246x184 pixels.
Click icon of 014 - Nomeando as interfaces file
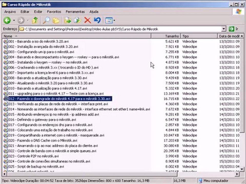coord(6,109)
